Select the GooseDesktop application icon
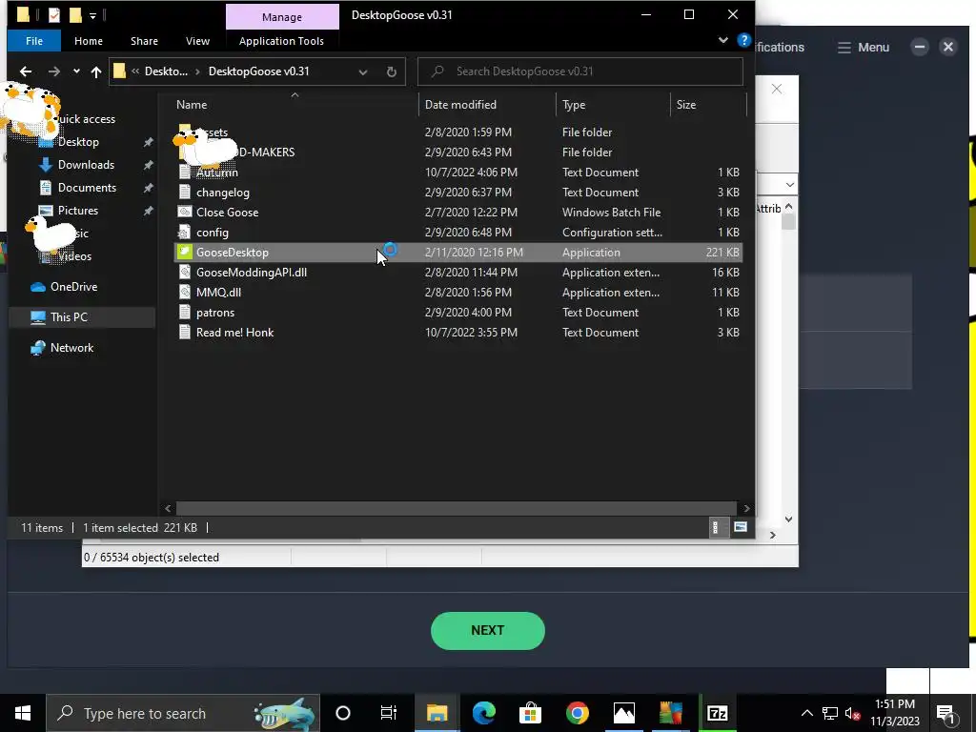 [x=184, y=252]
